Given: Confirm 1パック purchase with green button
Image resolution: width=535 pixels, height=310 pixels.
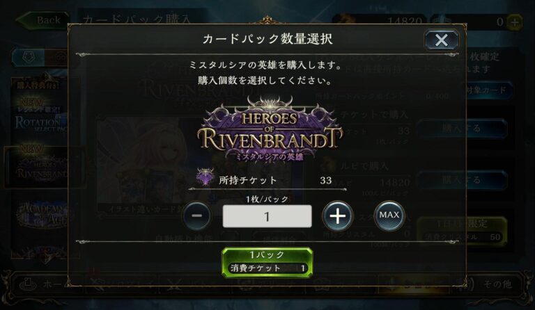Looking at the screenshot, I should (267, 262).
